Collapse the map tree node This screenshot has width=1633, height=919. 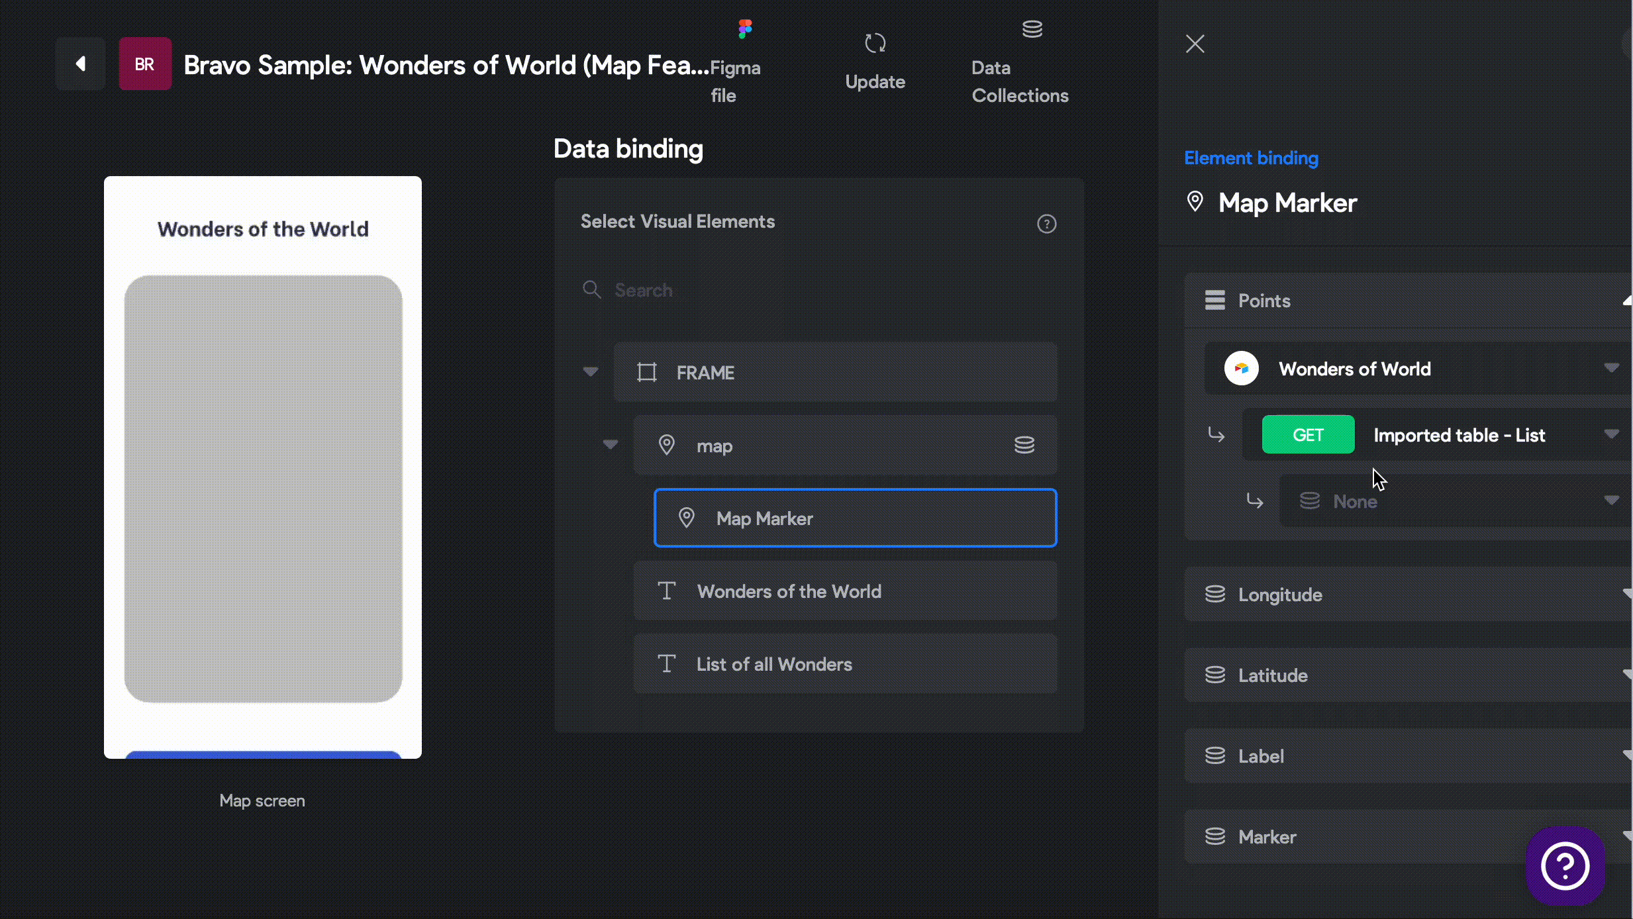[x=611, y=444]
